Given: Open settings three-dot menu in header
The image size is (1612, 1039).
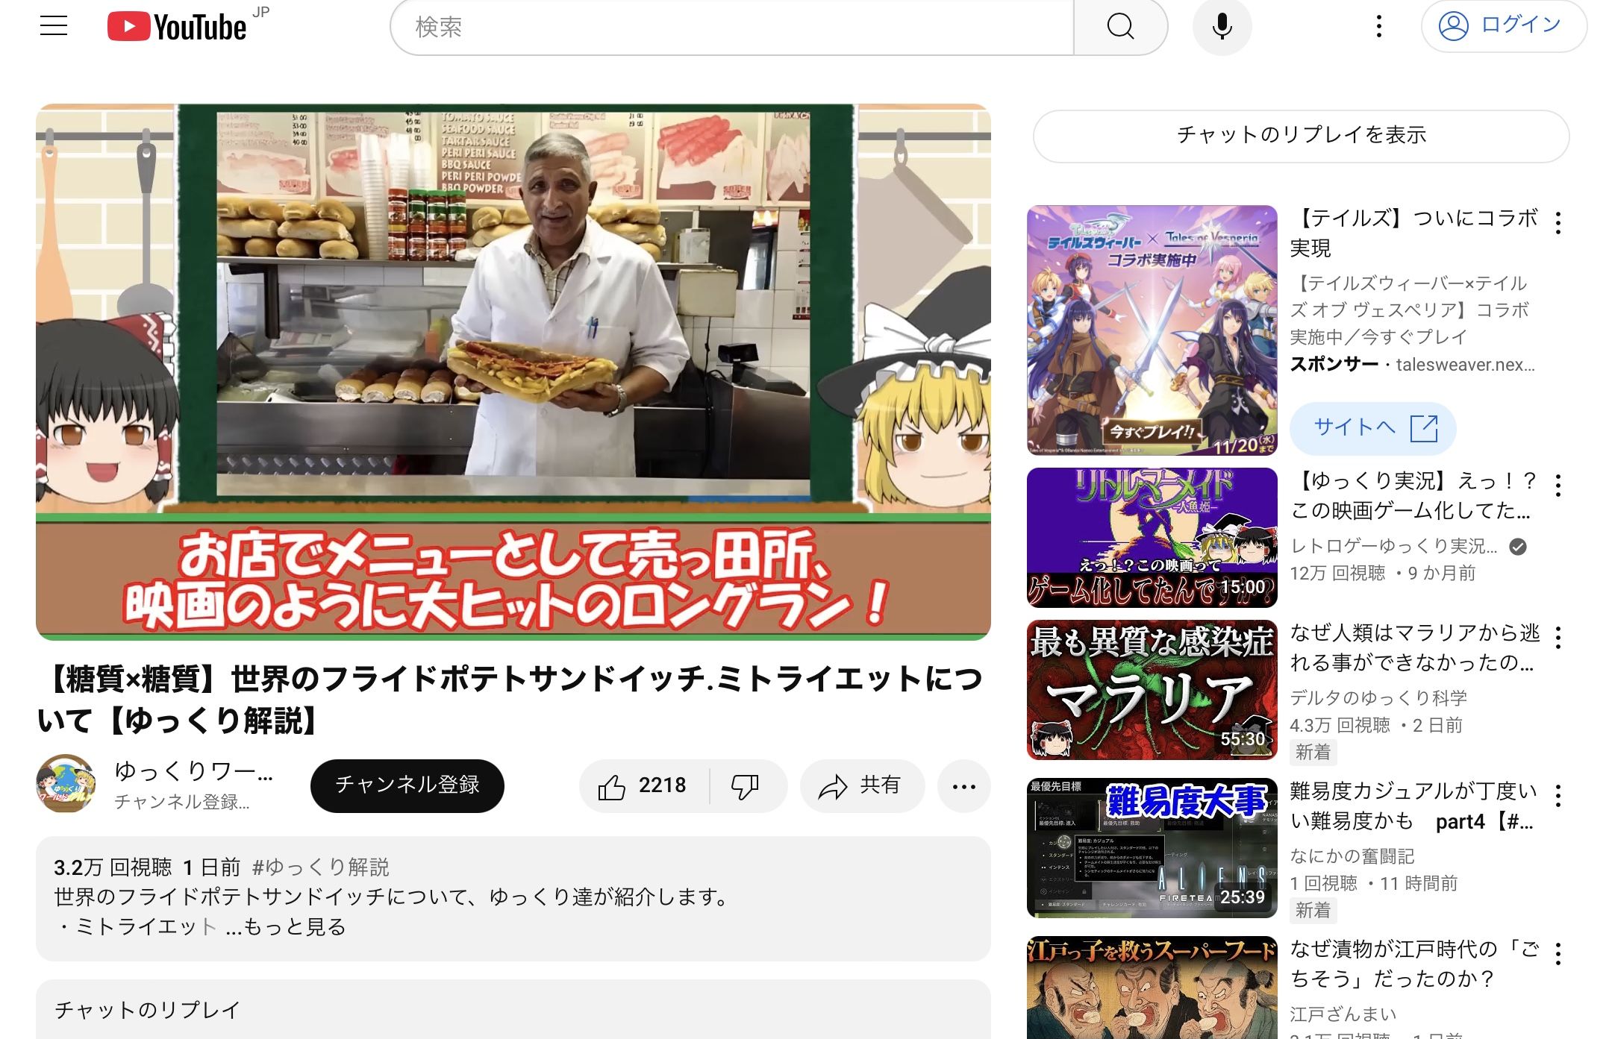Looking at the screenshot, I should (x=1378, y=27).
